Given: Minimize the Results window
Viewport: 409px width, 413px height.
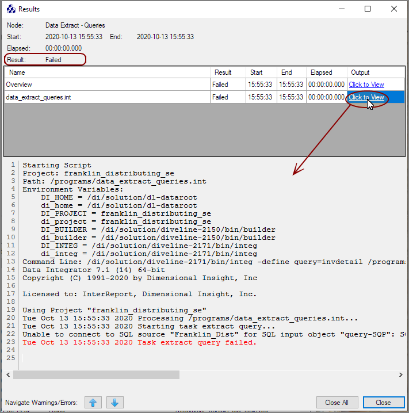Looking at the screenshot, I should [x=342, y=9].
